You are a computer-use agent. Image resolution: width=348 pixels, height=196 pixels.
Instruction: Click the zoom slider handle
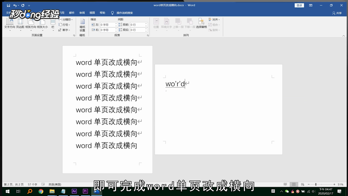click(x=316, y=184)
